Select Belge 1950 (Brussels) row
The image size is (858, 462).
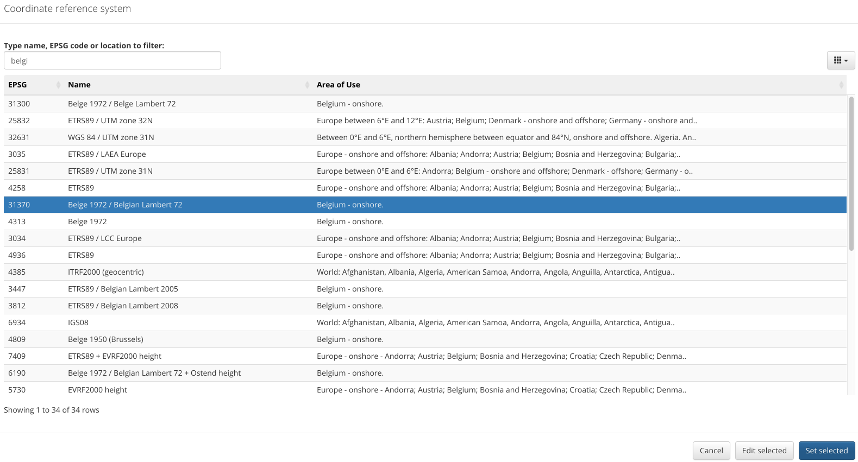point(105,339)
